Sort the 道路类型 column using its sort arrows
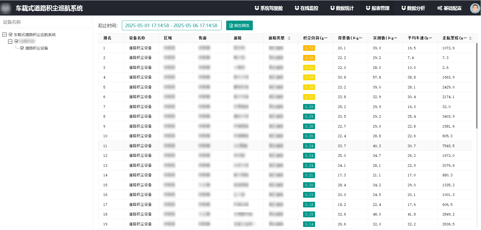 pos(289,38)
